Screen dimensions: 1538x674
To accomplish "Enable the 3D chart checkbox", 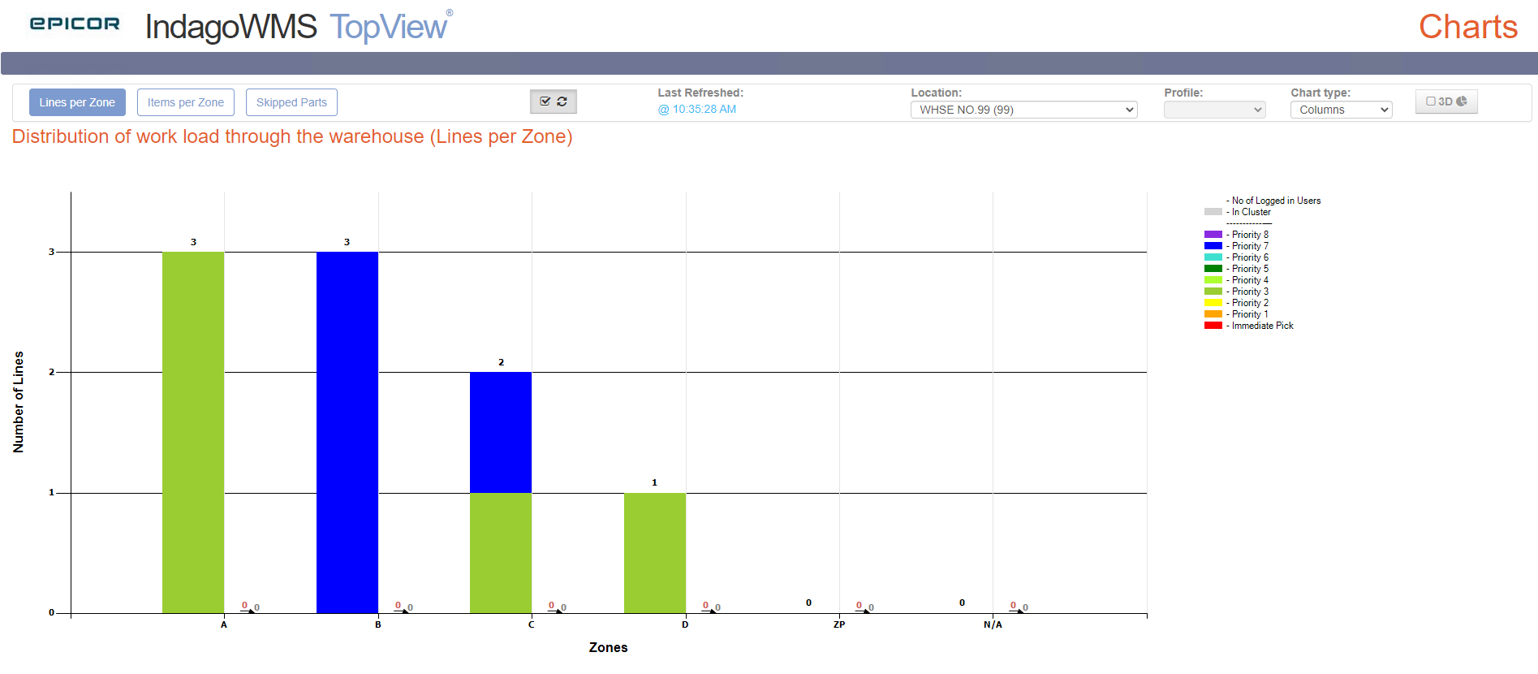I will click(1431, 102).
